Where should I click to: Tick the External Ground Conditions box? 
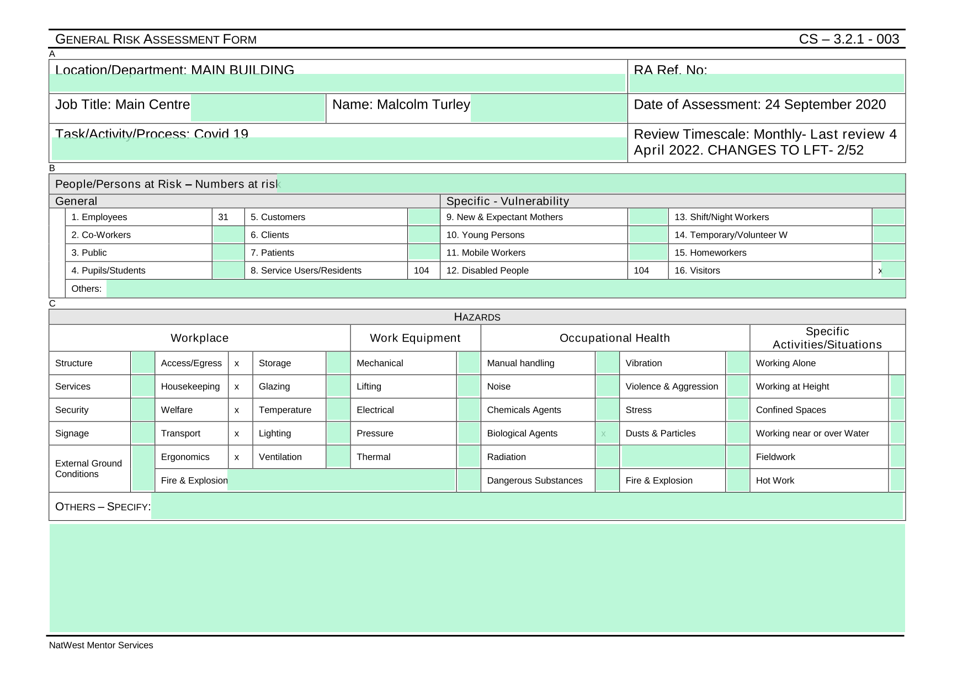(x=143, y=468)
